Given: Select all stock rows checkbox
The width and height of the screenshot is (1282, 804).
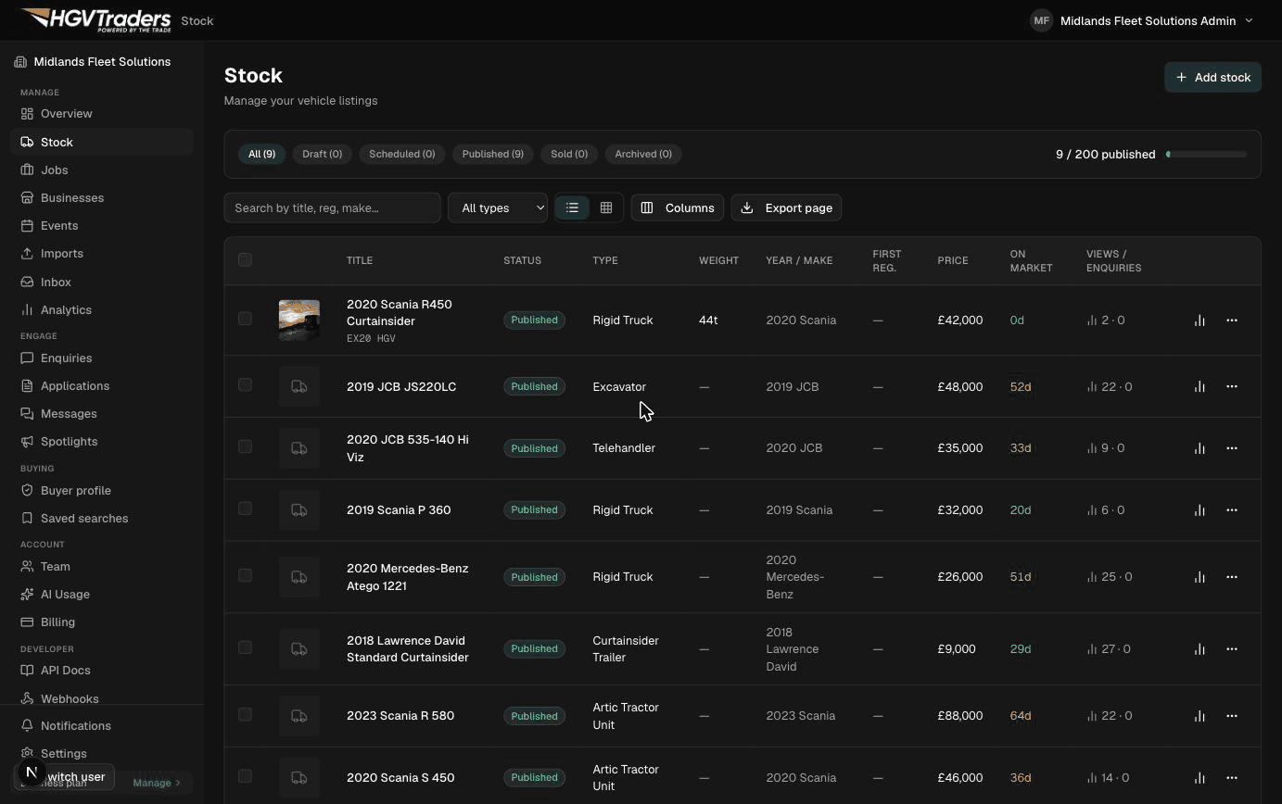Looking at the screenshot, I should [x=245, y=259].
